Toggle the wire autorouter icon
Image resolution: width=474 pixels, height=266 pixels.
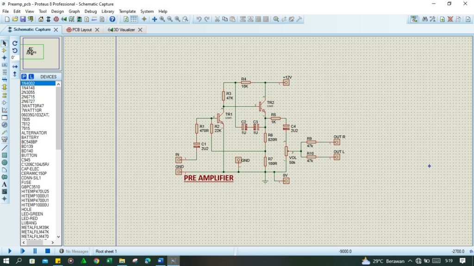tap(414, 19)
